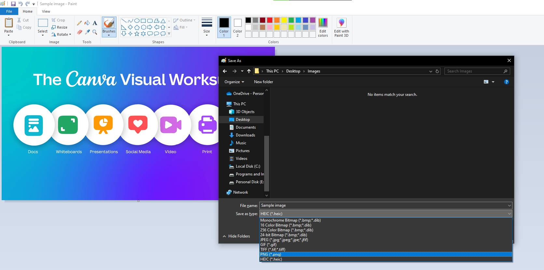Choose PNG (*.png) from the type list
Image resolution: width=544 pixels, height=270 pixels.
pos(386,254)
